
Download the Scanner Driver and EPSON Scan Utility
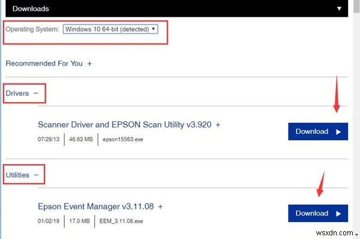(318, 132)
